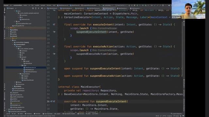Collapse the impl package arrow
The height and width of the screenshot is (117, 209).
[x=20, y=65]
